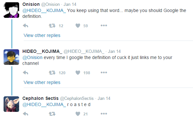The height and width of the screenshot is (119, 193).
Task: Open HIDEO__KOJIMA_'s Lego avatar
Action: pos(11,57)
